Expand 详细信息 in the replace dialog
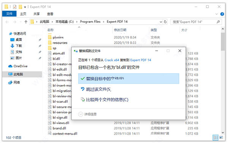This screenshot has height=143, width=228. (x=87, y=114)
